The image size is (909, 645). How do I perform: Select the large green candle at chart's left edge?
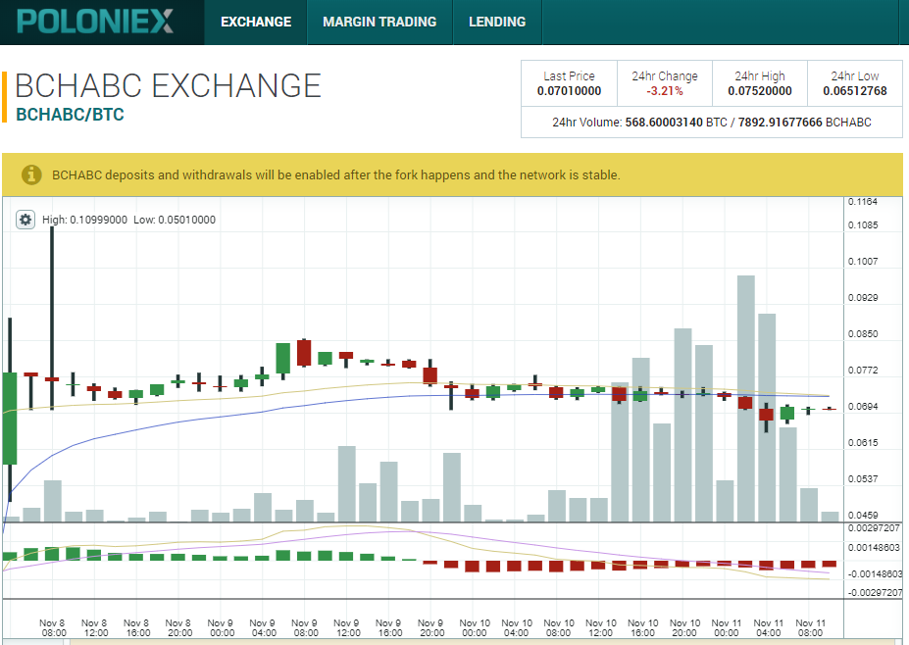[10, 417]
